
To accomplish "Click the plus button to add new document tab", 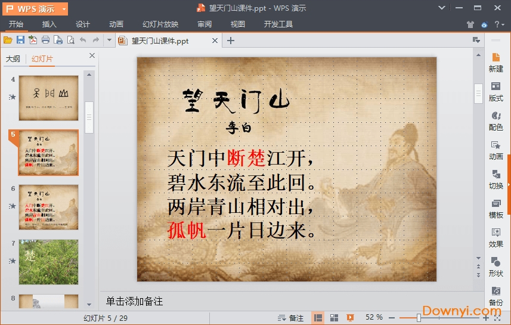I will 230,41.
